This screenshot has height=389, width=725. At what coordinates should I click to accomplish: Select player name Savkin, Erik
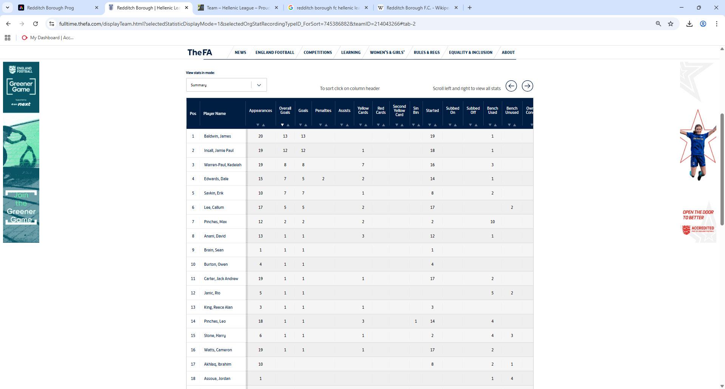click(214, 193)
